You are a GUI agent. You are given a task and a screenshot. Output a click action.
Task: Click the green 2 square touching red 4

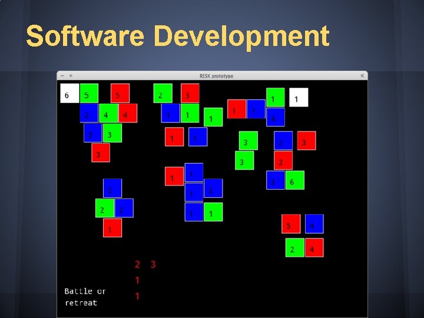[x=295, y=247]
